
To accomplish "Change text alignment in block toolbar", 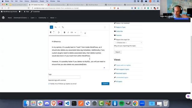I will coord(59,32).
